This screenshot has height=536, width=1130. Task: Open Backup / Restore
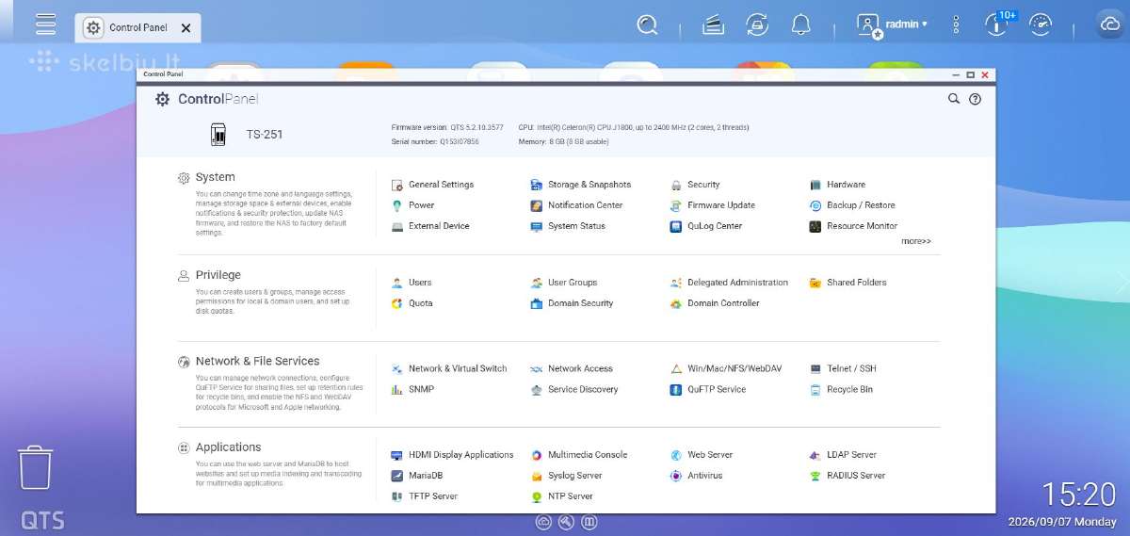click(852, 205)
